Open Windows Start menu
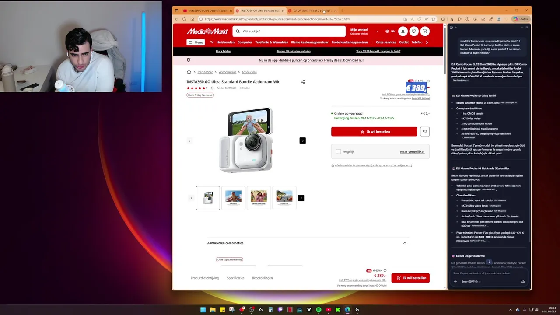The width and height of the screenshot is (560, 315). pos(203,310)
